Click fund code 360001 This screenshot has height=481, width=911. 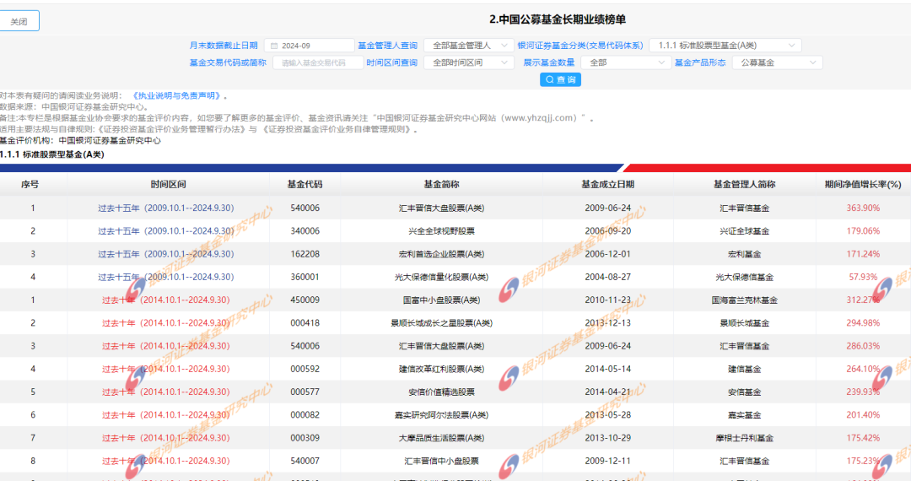click(305, 277)
